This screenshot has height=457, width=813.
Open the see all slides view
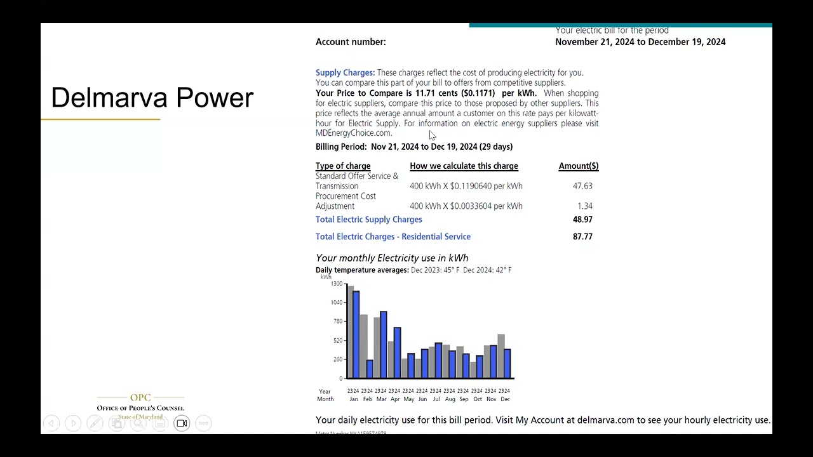point(117,423)
